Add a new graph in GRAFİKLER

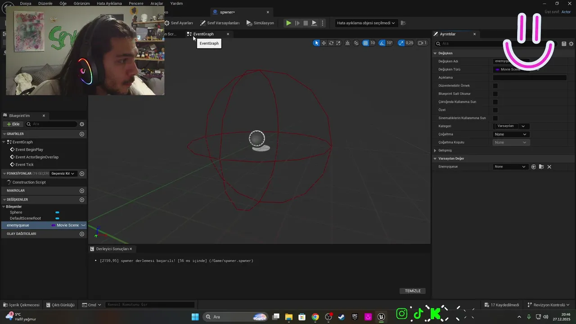click(82, 134)
